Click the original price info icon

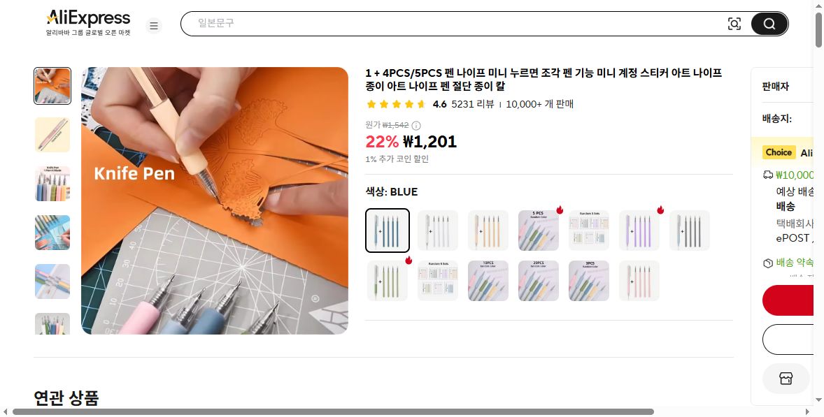point(416,125)
